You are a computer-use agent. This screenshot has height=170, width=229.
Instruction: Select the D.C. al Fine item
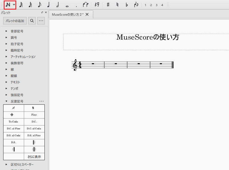point(14,129)
